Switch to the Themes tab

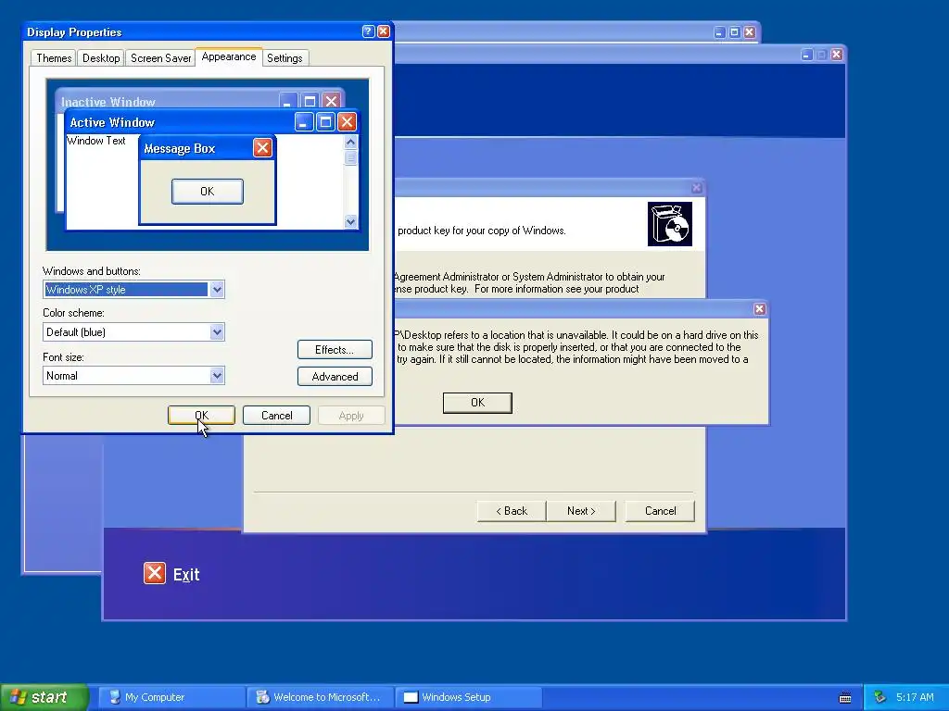pos(54,58)
